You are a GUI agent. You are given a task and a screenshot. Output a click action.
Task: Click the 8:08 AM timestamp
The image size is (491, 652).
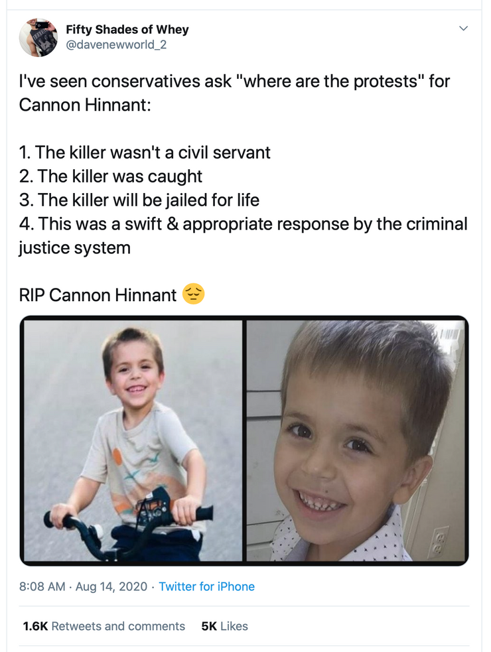pos(42,586)
